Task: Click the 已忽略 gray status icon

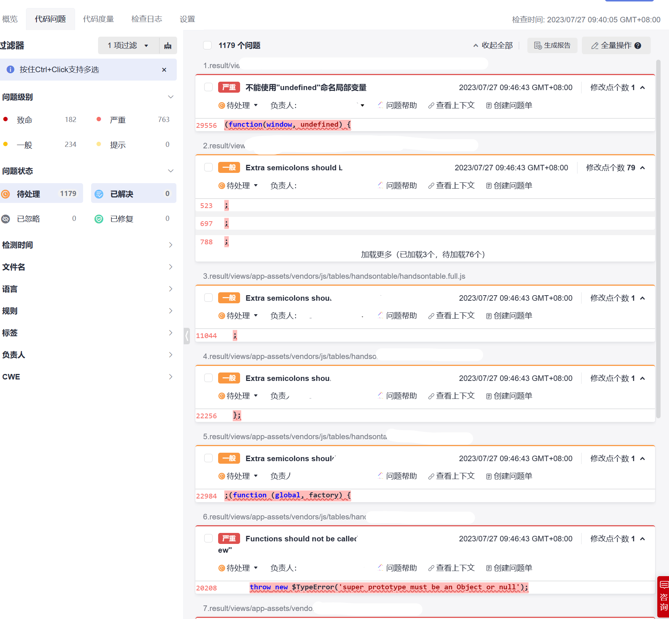Action: pos(5,219)
